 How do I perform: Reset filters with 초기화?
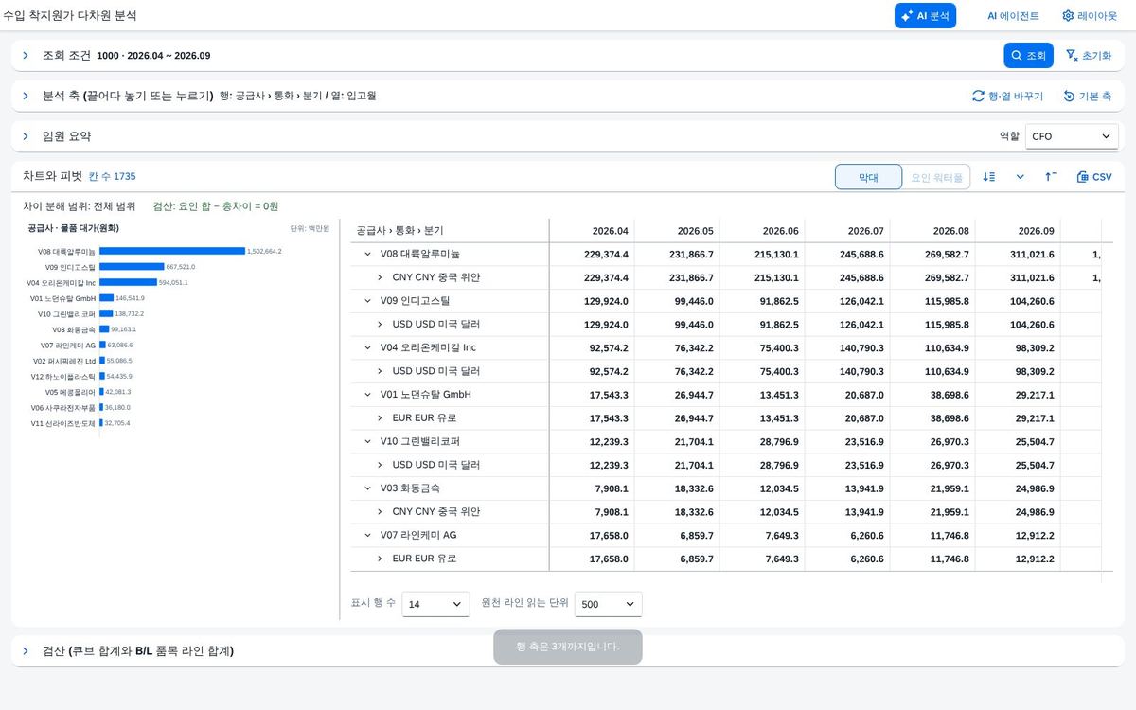click(x=1089, y=56)
